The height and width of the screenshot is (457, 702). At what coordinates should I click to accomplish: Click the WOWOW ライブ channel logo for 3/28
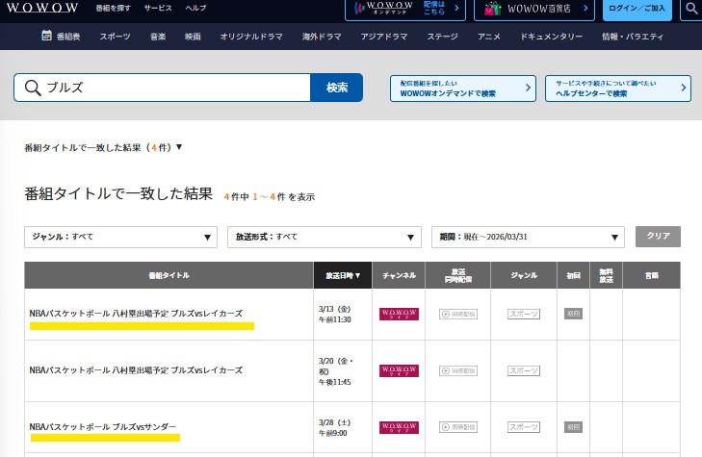(399, 427)
